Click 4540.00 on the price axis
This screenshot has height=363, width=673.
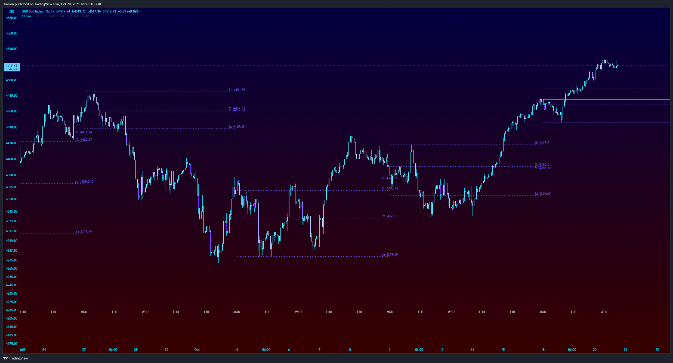point(11,49)
